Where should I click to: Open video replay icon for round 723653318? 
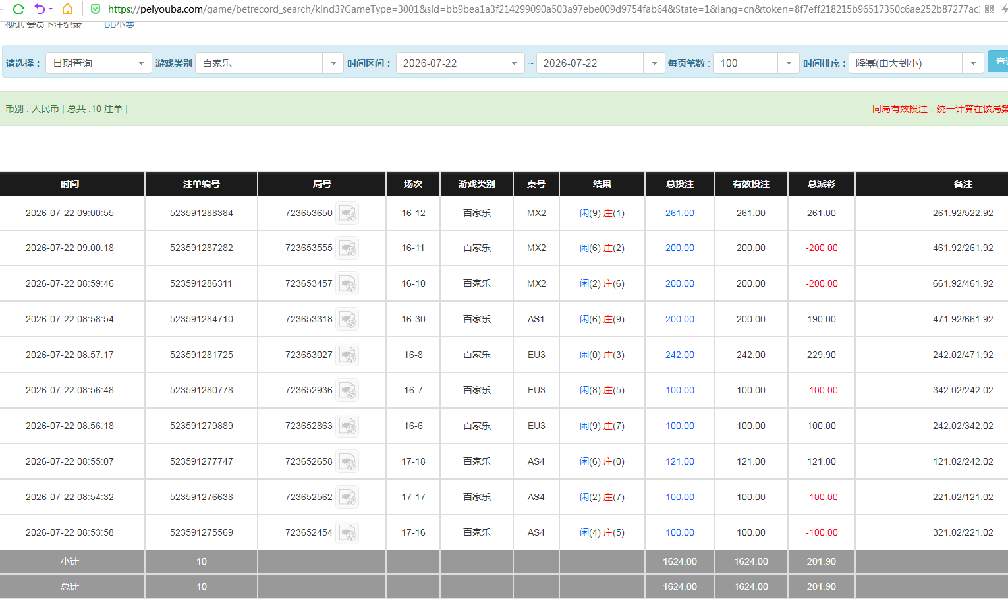pos(348,320)
